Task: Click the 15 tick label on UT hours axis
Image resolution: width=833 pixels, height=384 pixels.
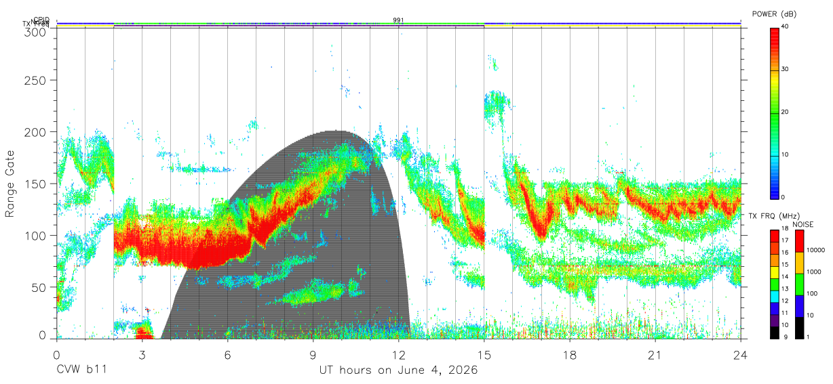Action: 484,355
